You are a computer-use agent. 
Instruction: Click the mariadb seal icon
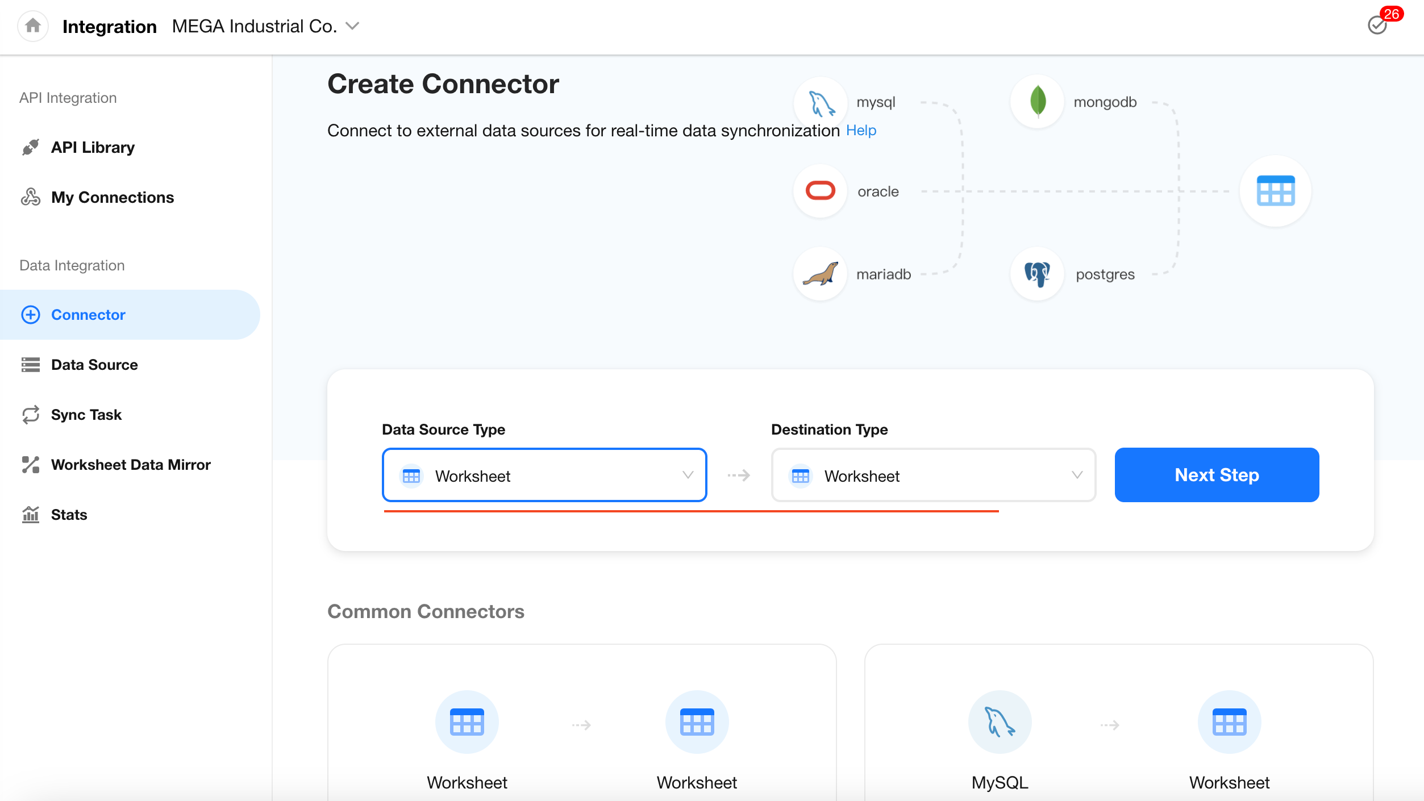pos(821,274)
